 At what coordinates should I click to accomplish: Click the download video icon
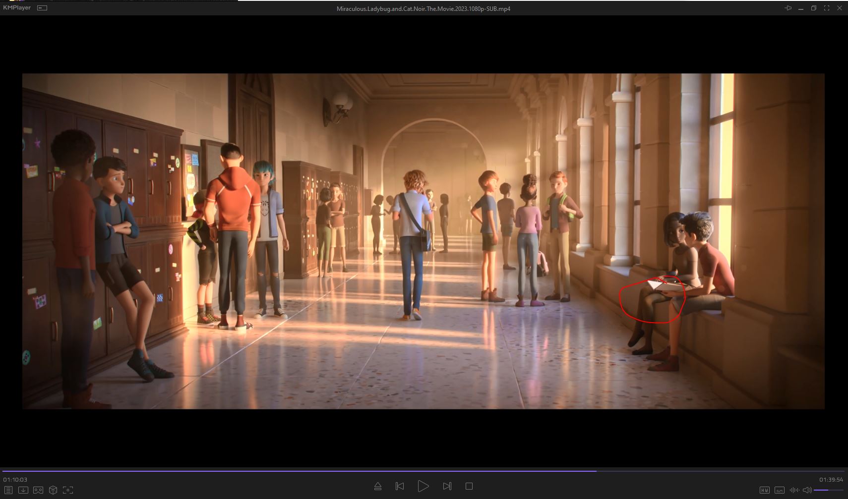click(23, 490)
